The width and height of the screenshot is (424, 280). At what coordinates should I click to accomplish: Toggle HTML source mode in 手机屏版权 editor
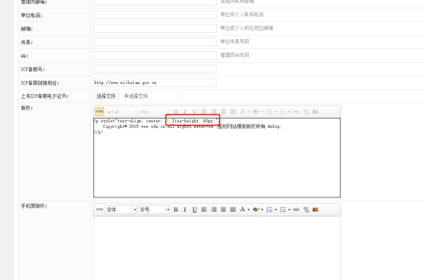point(99,210)
